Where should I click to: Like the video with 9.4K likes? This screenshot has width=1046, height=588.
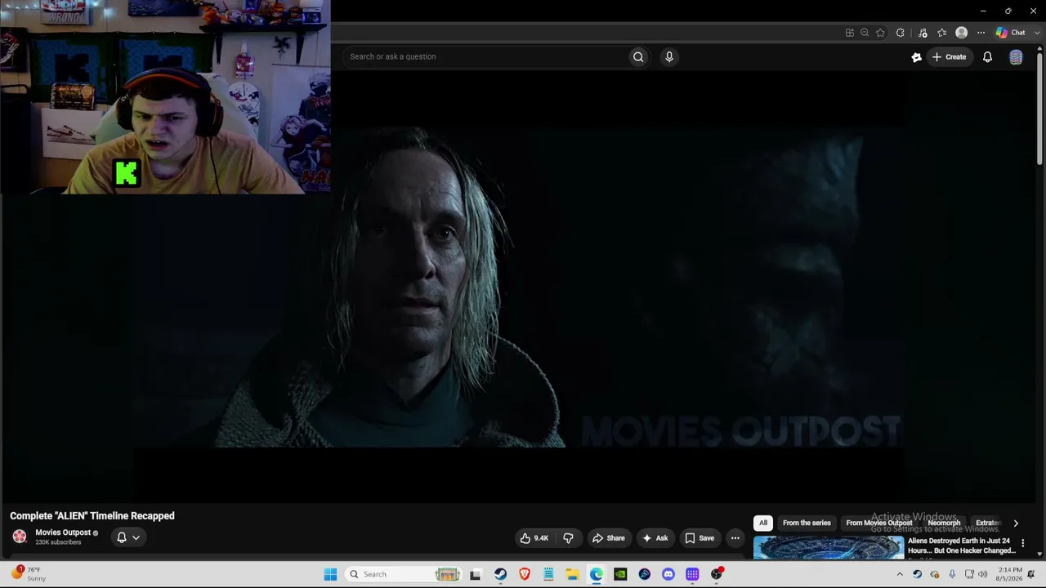pos(534,538)
